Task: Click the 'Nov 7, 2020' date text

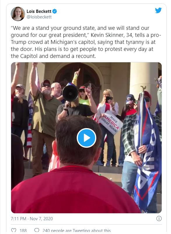Action: (41, 219)
